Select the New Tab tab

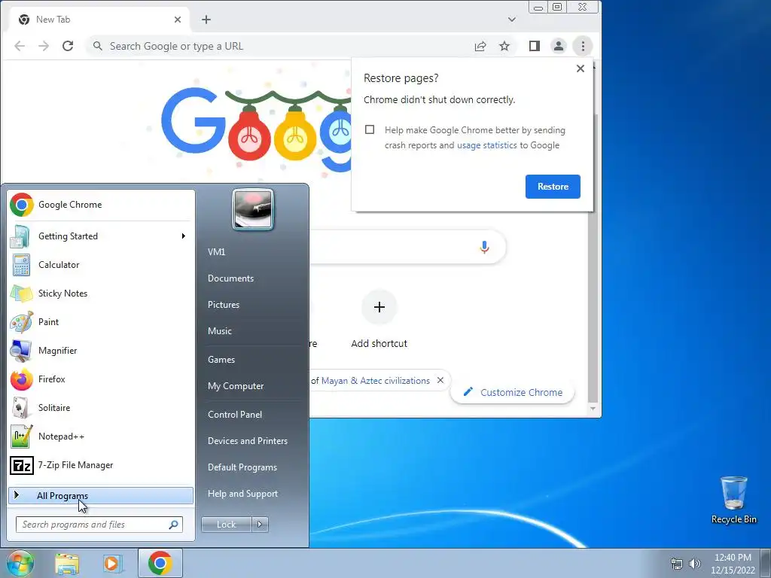[99, 20]
